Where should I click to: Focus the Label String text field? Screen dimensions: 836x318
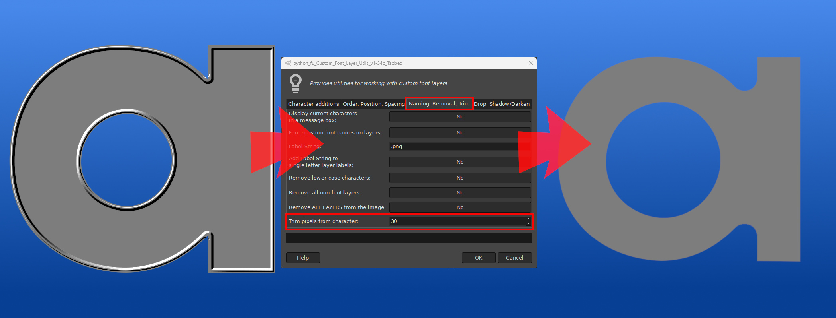(x=460, y=146)
